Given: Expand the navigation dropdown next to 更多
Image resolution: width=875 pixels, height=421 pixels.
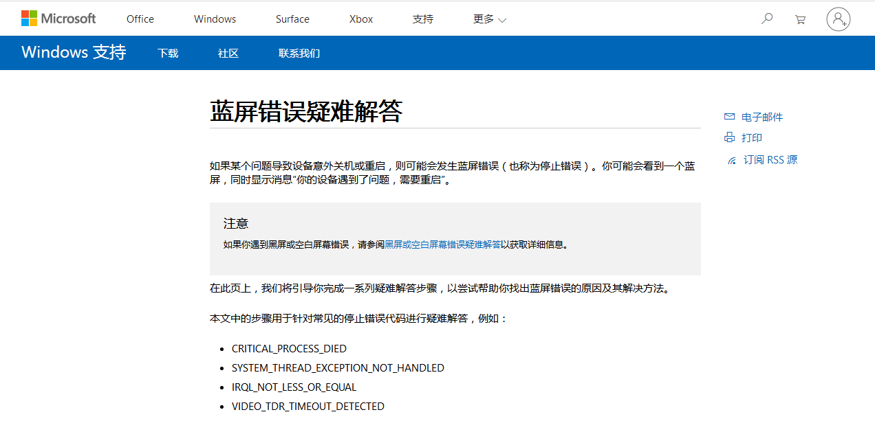Looking at the screenshot, I should (501, 19).
